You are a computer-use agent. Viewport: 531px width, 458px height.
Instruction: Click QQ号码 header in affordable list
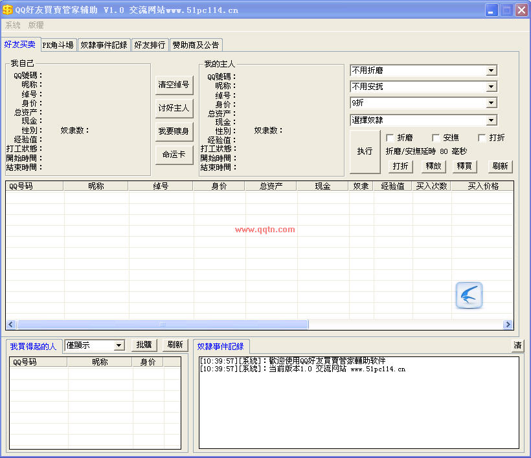click(x=39, y=362)
